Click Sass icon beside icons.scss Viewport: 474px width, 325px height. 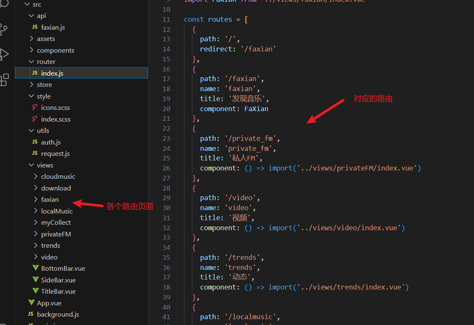(35, 107)
